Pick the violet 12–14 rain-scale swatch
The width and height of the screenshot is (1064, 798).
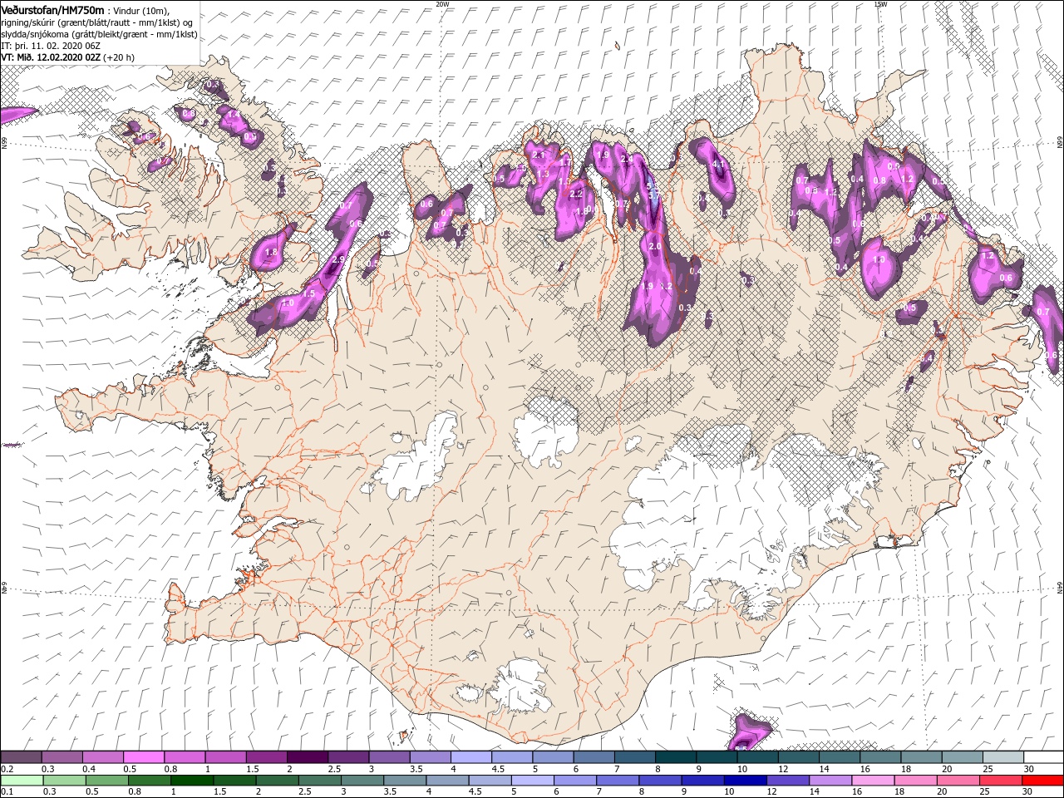[x=787, y=781]
